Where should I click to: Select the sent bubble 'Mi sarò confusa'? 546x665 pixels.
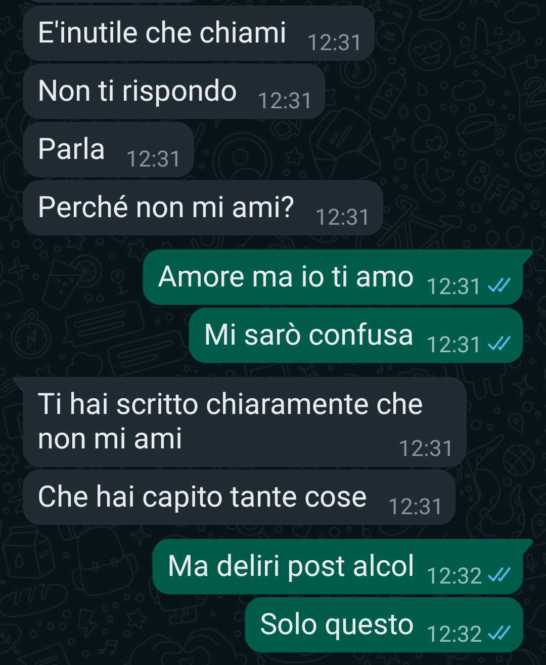355,336
